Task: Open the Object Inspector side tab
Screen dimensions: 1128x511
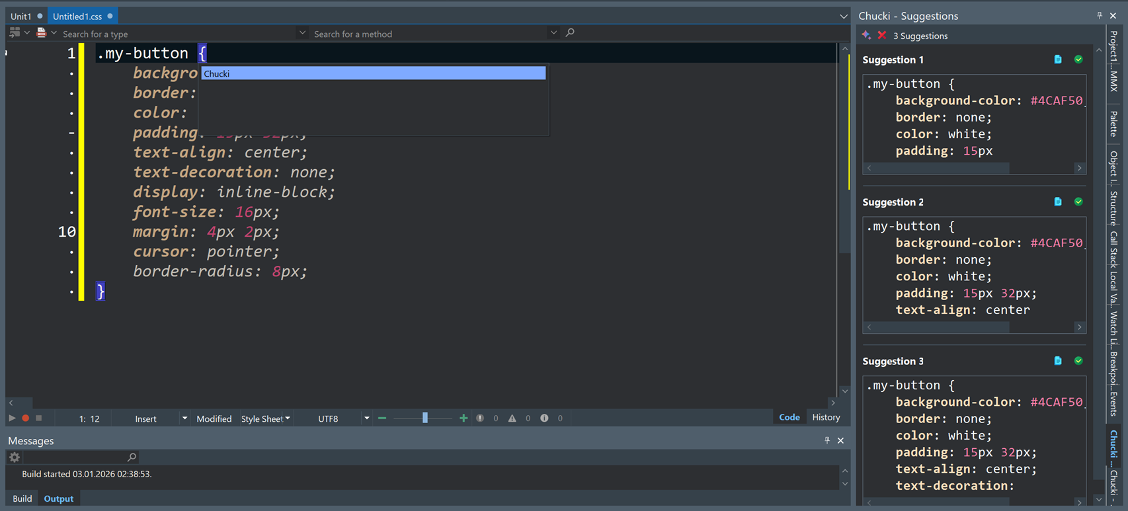Action: pos(1113,168)
